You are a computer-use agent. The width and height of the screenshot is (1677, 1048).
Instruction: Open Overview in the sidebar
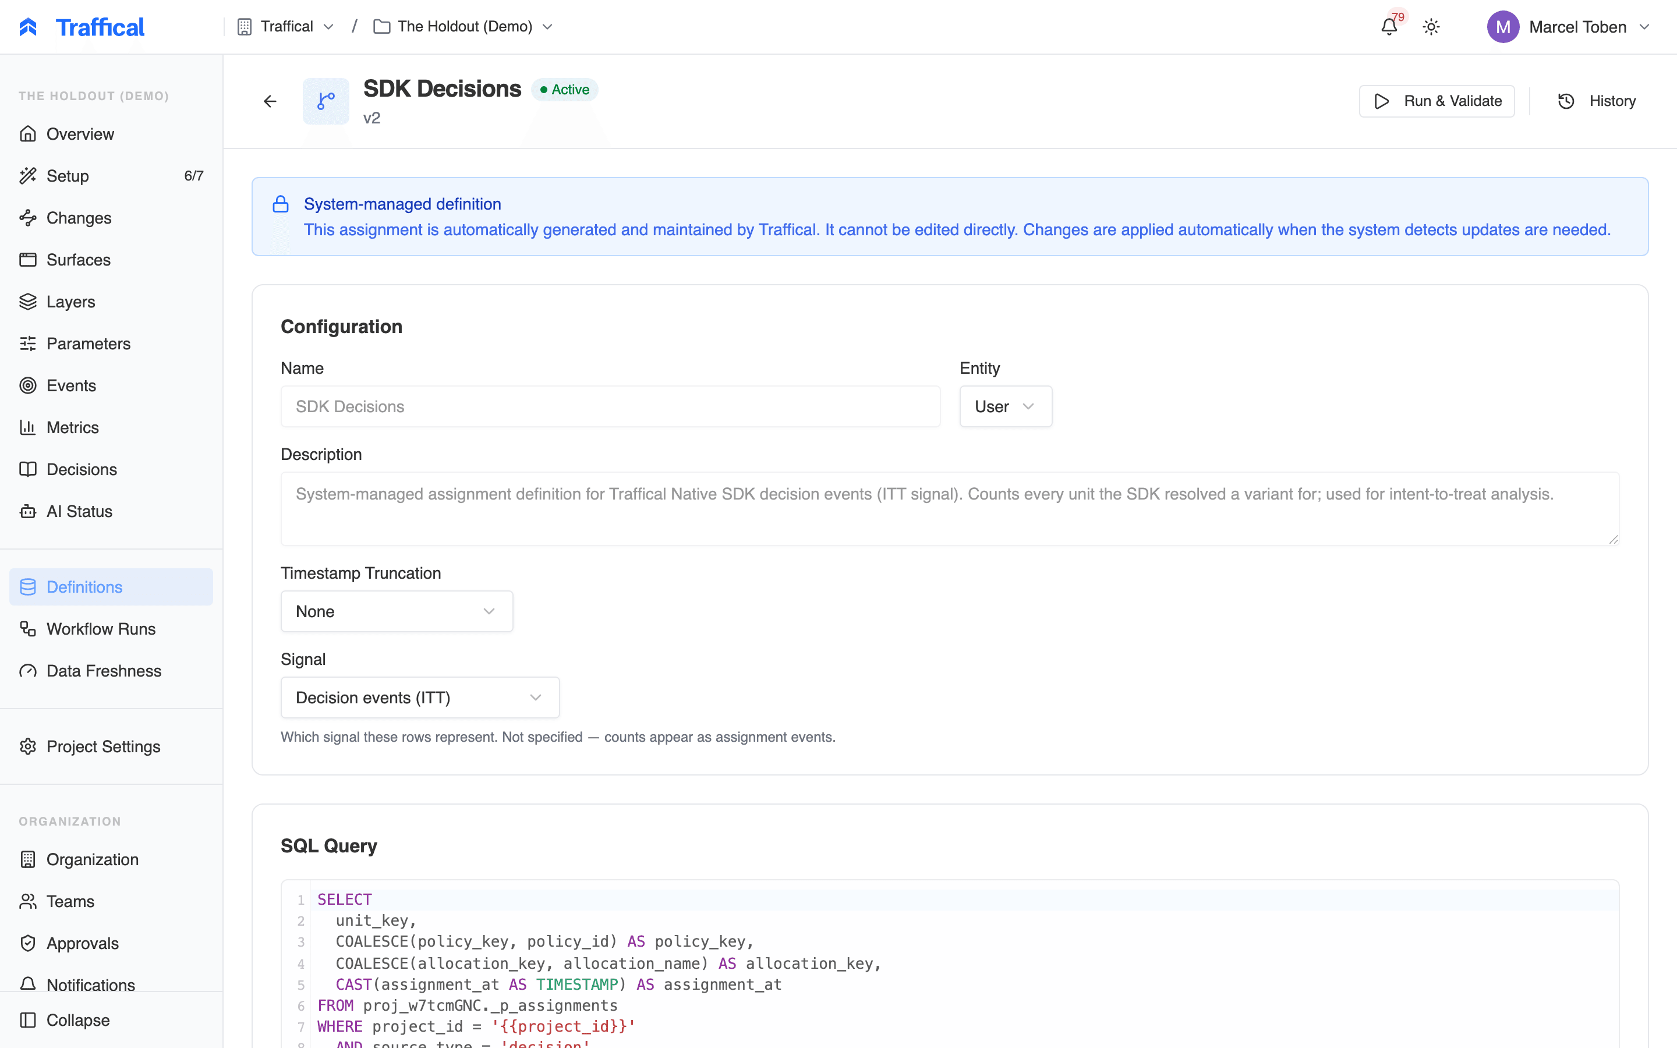coord(111,134)
